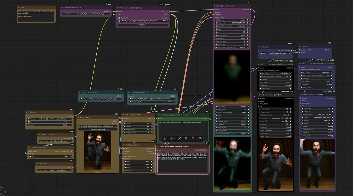Click the LATENT output port of KSampler

[250, 10]
